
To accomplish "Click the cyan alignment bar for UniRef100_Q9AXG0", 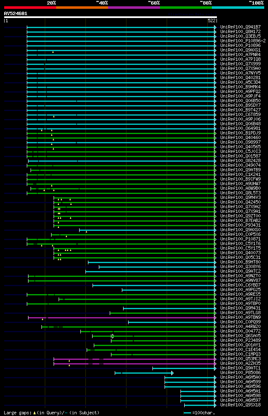I will [148, 230].
